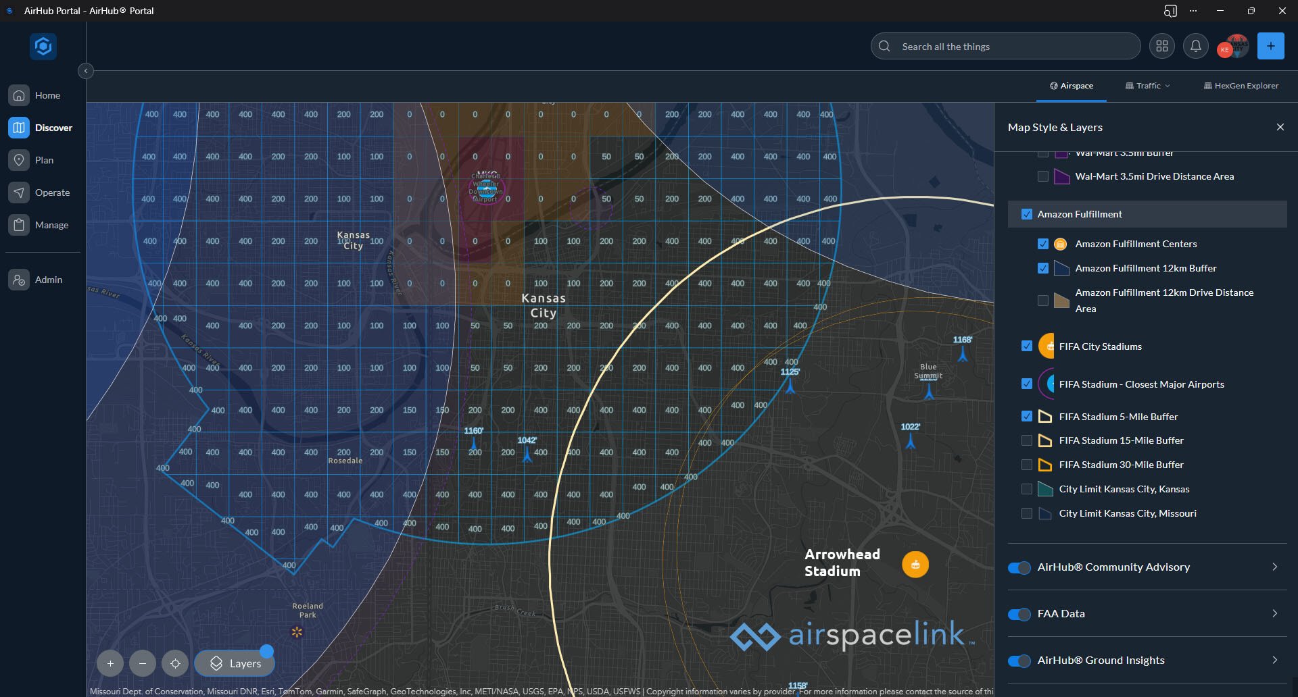
Task: Click the Arrowhead Stadium map label
Action: pos(842,563)
